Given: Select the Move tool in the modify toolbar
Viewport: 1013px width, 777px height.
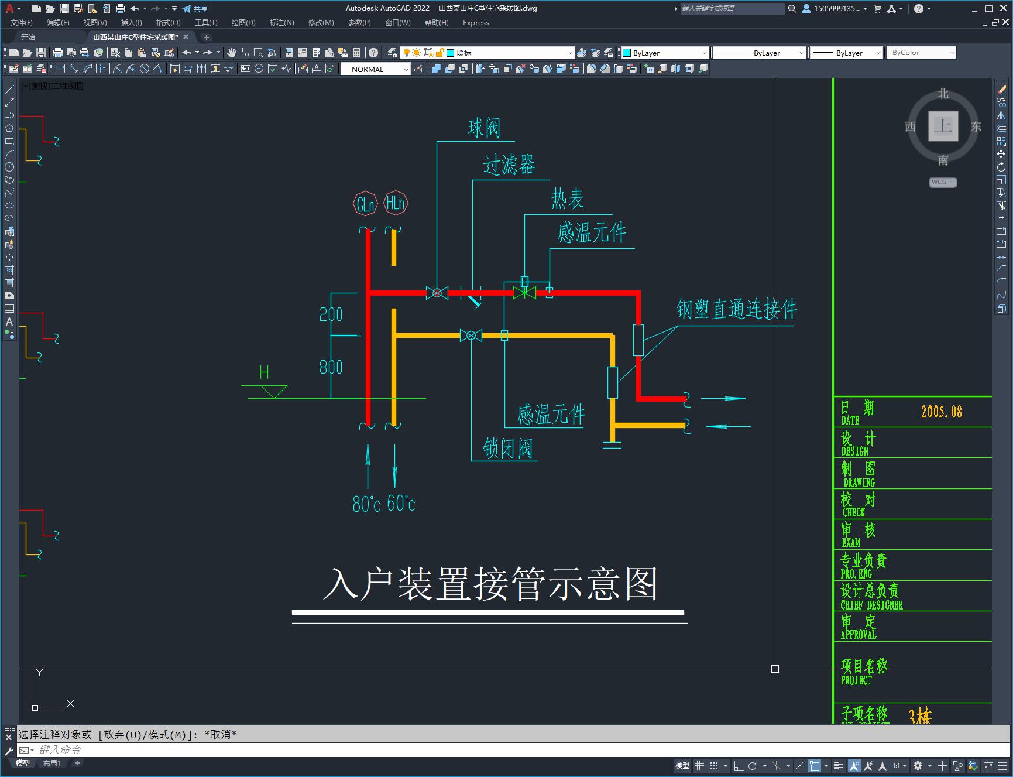Looking at the screenshot, I should (1001, 154).
